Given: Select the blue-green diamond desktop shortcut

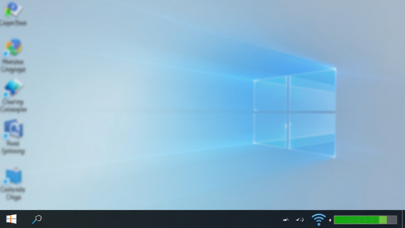Looking at the screenshot, I should point(13,88).
